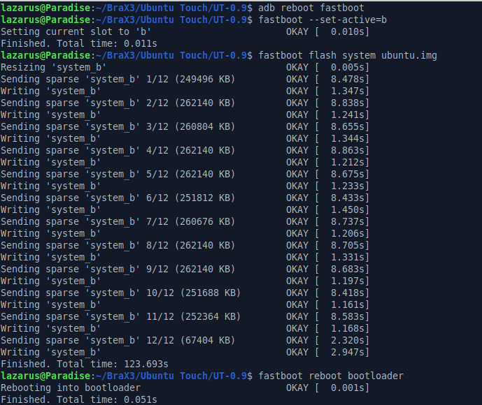Click 'Finished. Total time: 0.051s' line

coord(78,399)
